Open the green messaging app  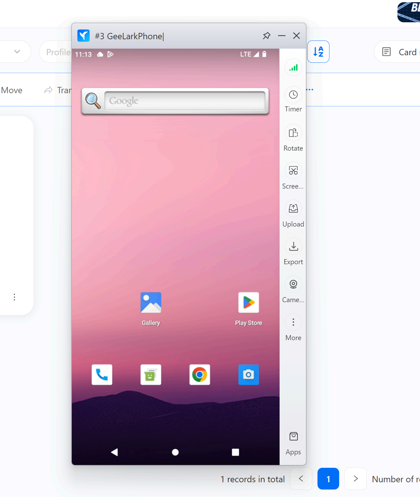pyautogui.click(x=151, y=375)
